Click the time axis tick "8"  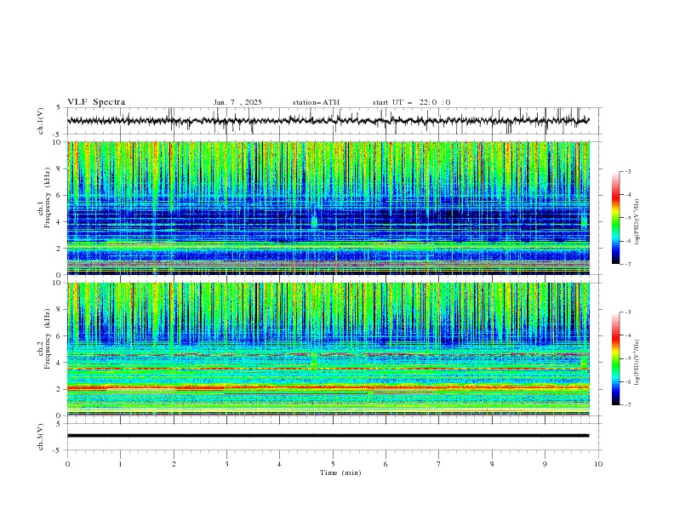(x=492, y=464)
